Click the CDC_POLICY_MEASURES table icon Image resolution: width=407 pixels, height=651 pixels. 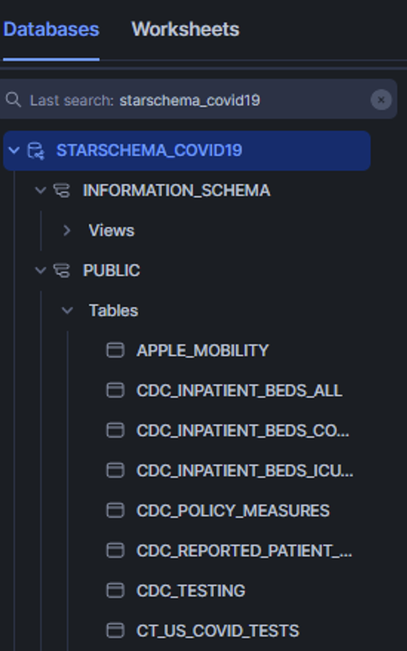[115, 510]
